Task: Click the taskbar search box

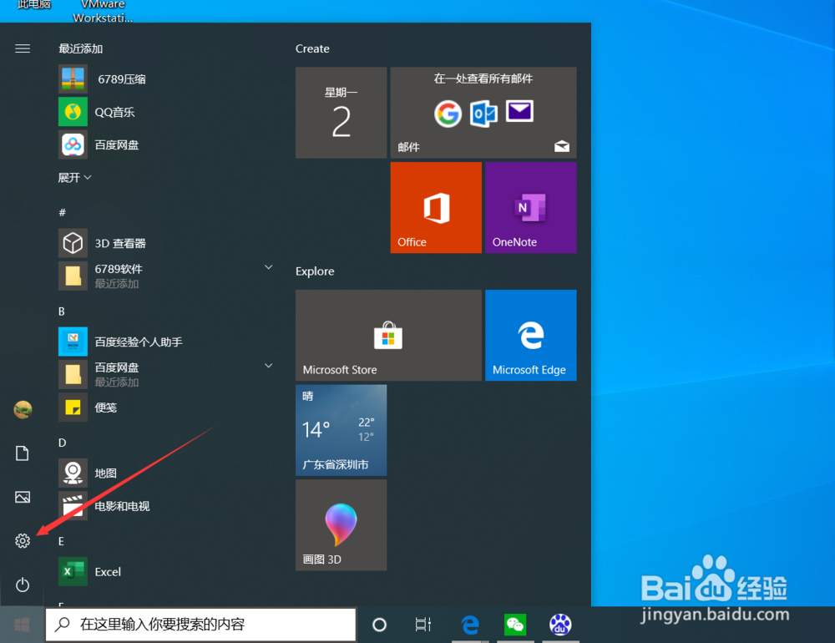Action: 200,625
